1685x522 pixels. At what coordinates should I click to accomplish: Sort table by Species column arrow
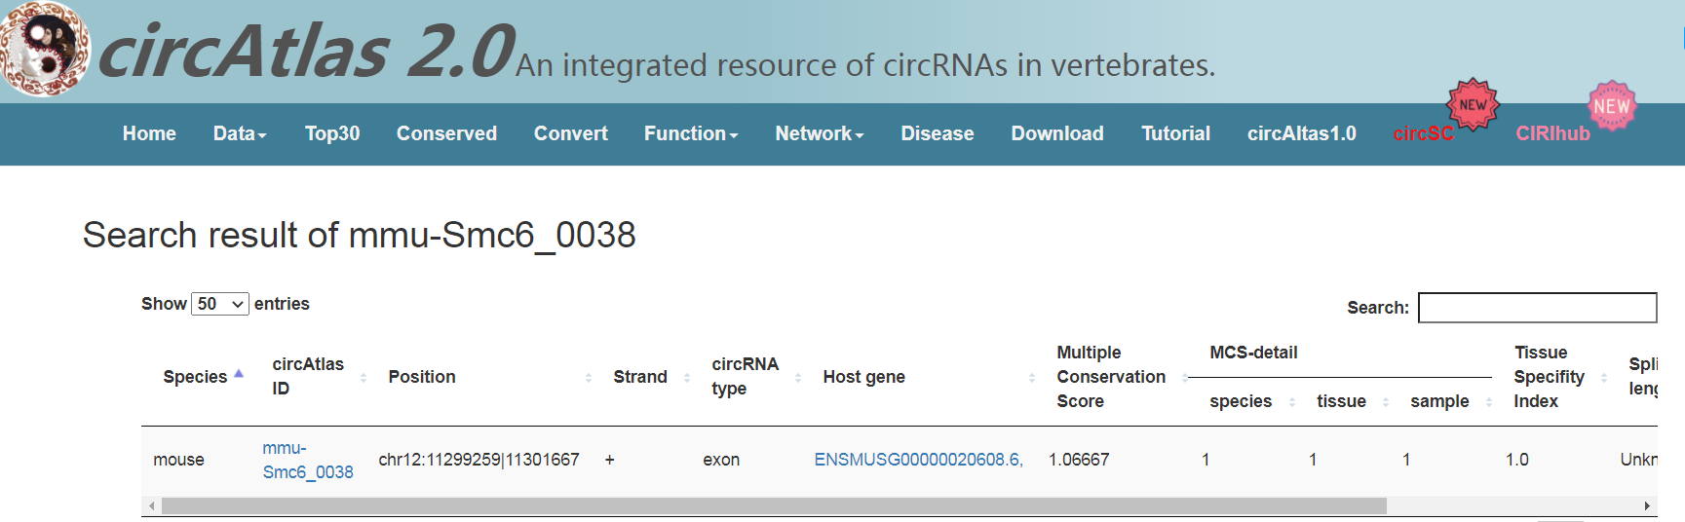(x=239, y=375)
